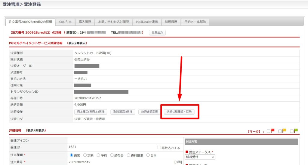Viewport: 308px width, 165px height.
Task: Open the 購入履歴 tab
Action: click(x=85, y=22)
